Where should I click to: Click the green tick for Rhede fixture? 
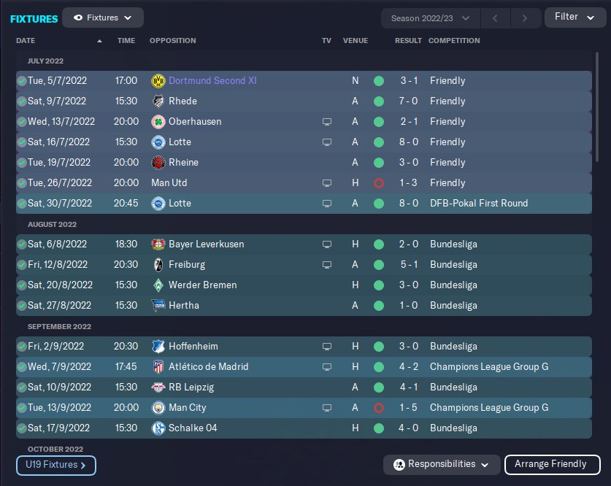point(22,101)
